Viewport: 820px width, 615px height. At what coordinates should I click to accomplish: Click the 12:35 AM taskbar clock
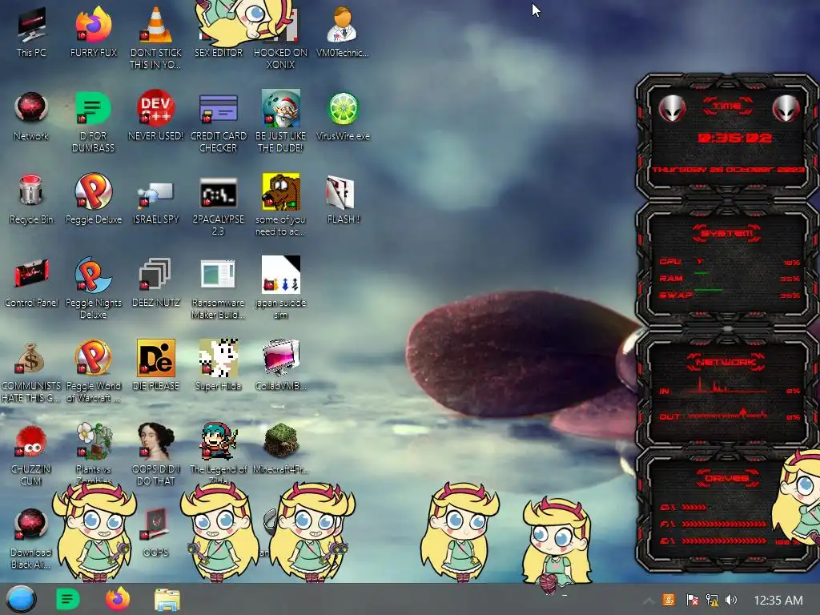click(778, 601)
